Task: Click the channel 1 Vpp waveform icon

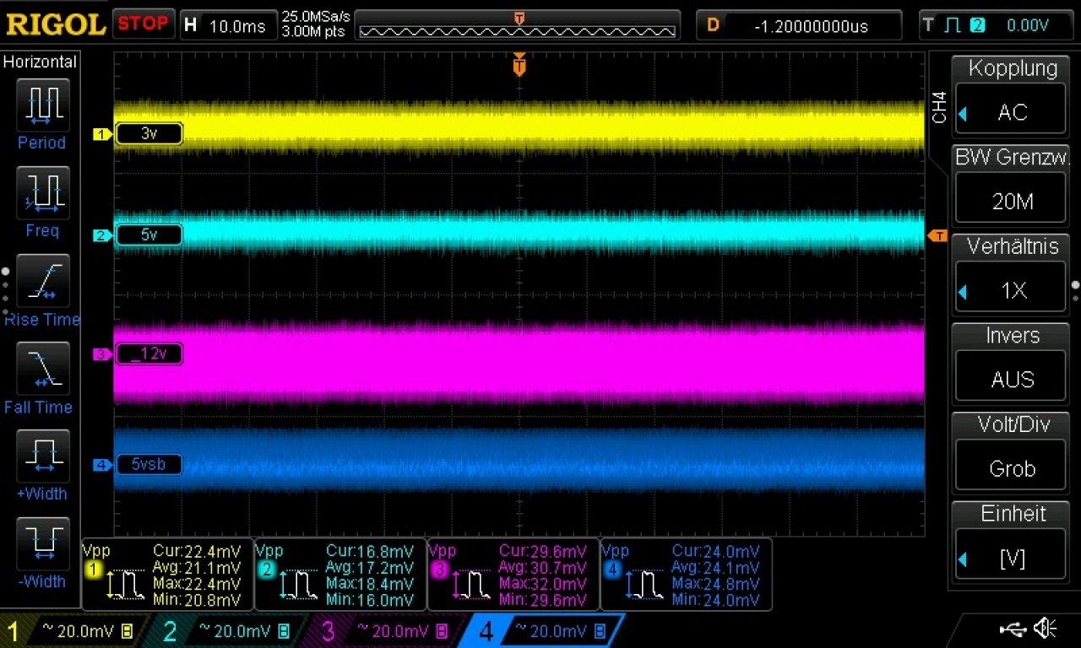Action: pos(125,584)
